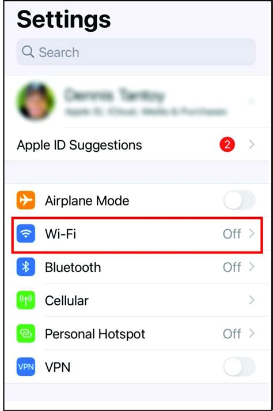273x411 pixels.
Task: Tap the Bluetooth icon
Action: (x=25, y=267)
